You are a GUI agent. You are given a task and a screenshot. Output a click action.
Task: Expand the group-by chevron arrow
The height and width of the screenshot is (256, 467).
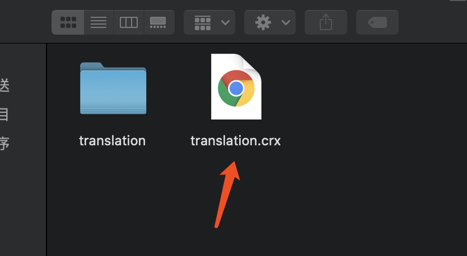[x=225, y=22]
